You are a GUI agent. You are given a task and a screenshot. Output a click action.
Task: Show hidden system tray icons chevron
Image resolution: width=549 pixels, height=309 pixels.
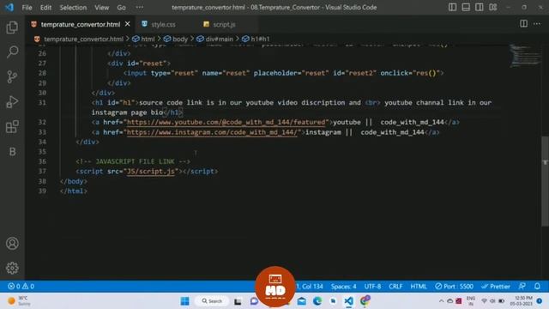click(441, 301)
